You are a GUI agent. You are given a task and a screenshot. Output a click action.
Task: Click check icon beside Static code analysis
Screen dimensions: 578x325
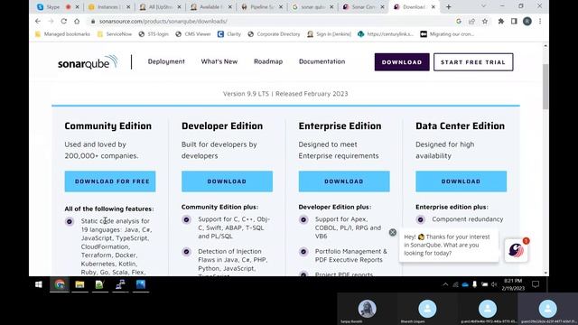(70, 221)
